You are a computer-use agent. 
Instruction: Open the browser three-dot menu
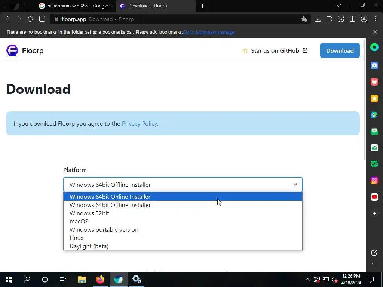[376, 19]
